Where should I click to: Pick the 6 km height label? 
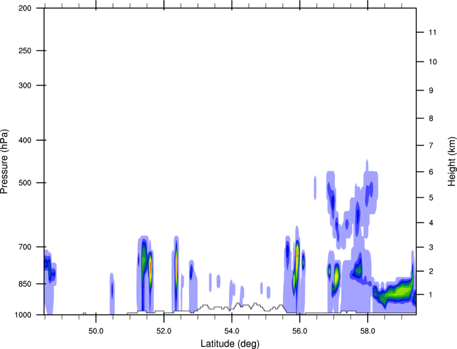pos(431,172)
